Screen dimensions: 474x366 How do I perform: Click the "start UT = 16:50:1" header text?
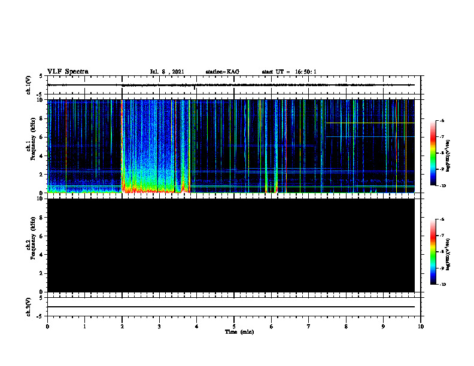click(x=289, y=72)
